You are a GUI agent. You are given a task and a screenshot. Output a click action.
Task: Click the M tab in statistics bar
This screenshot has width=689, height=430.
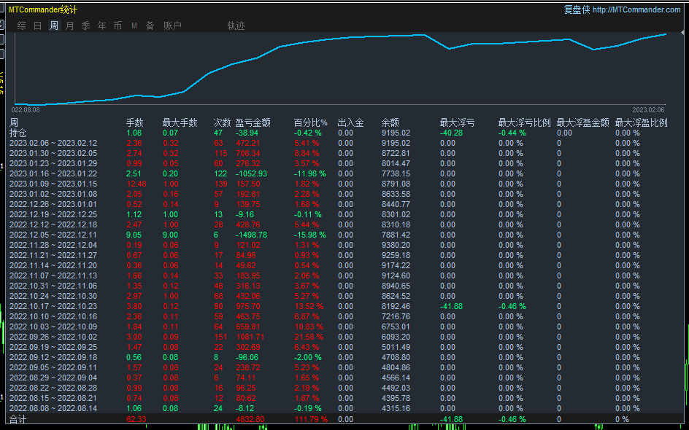coord(134,26)
